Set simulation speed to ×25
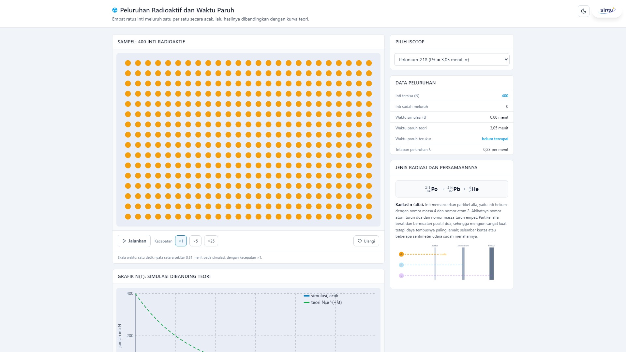 [211, 241]
